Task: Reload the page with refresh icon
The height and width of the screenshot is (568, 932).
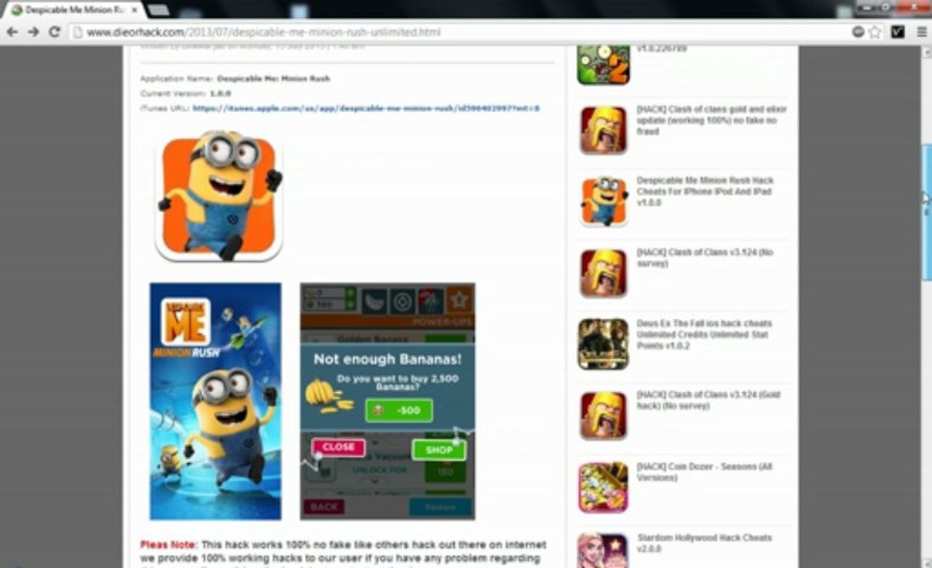Action: 54,32
